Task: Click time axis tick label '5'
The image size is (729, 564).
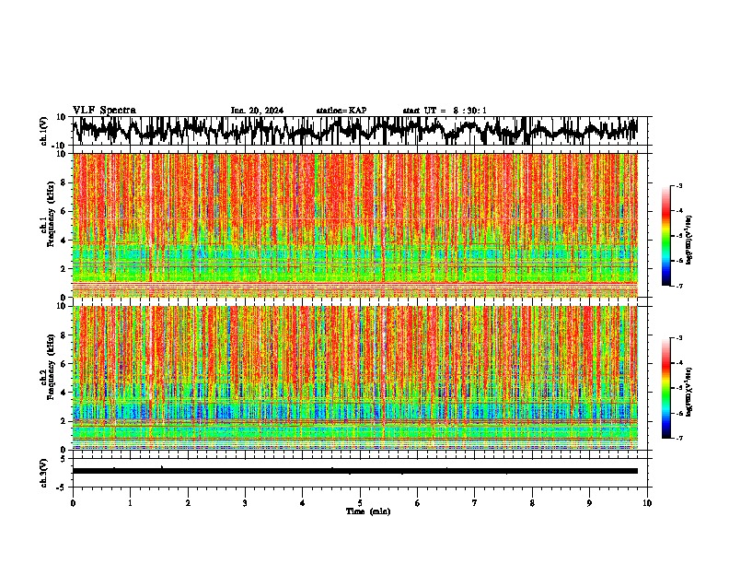Action: coord(360,503)
